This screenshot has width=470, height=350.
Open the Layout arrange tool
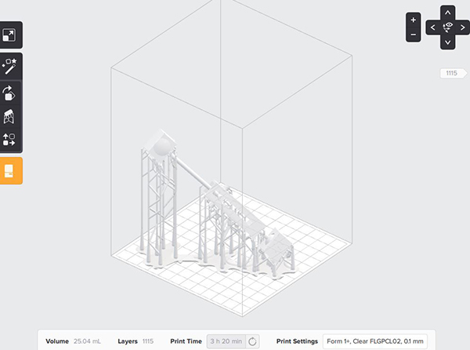tap(9, 140)
